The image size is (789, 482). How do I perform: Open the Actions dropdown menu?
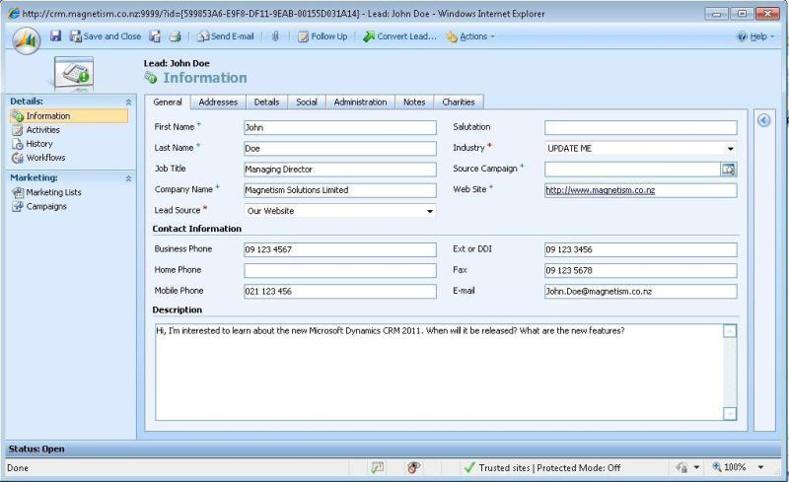click(x=470, y=36)
